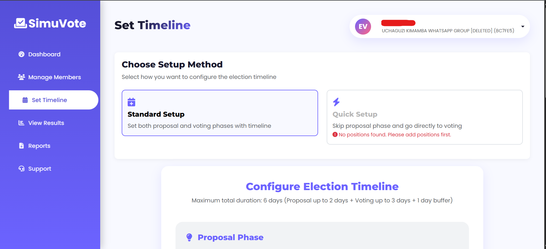Viewport: 546px width, 249px height.
Task: Open the Support page
Action: tap(40, 168)
